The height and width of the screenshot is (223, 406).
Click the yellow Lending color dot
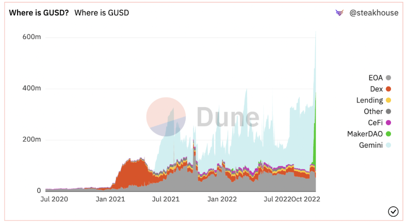pyautogui.click(x=388, y=100)
